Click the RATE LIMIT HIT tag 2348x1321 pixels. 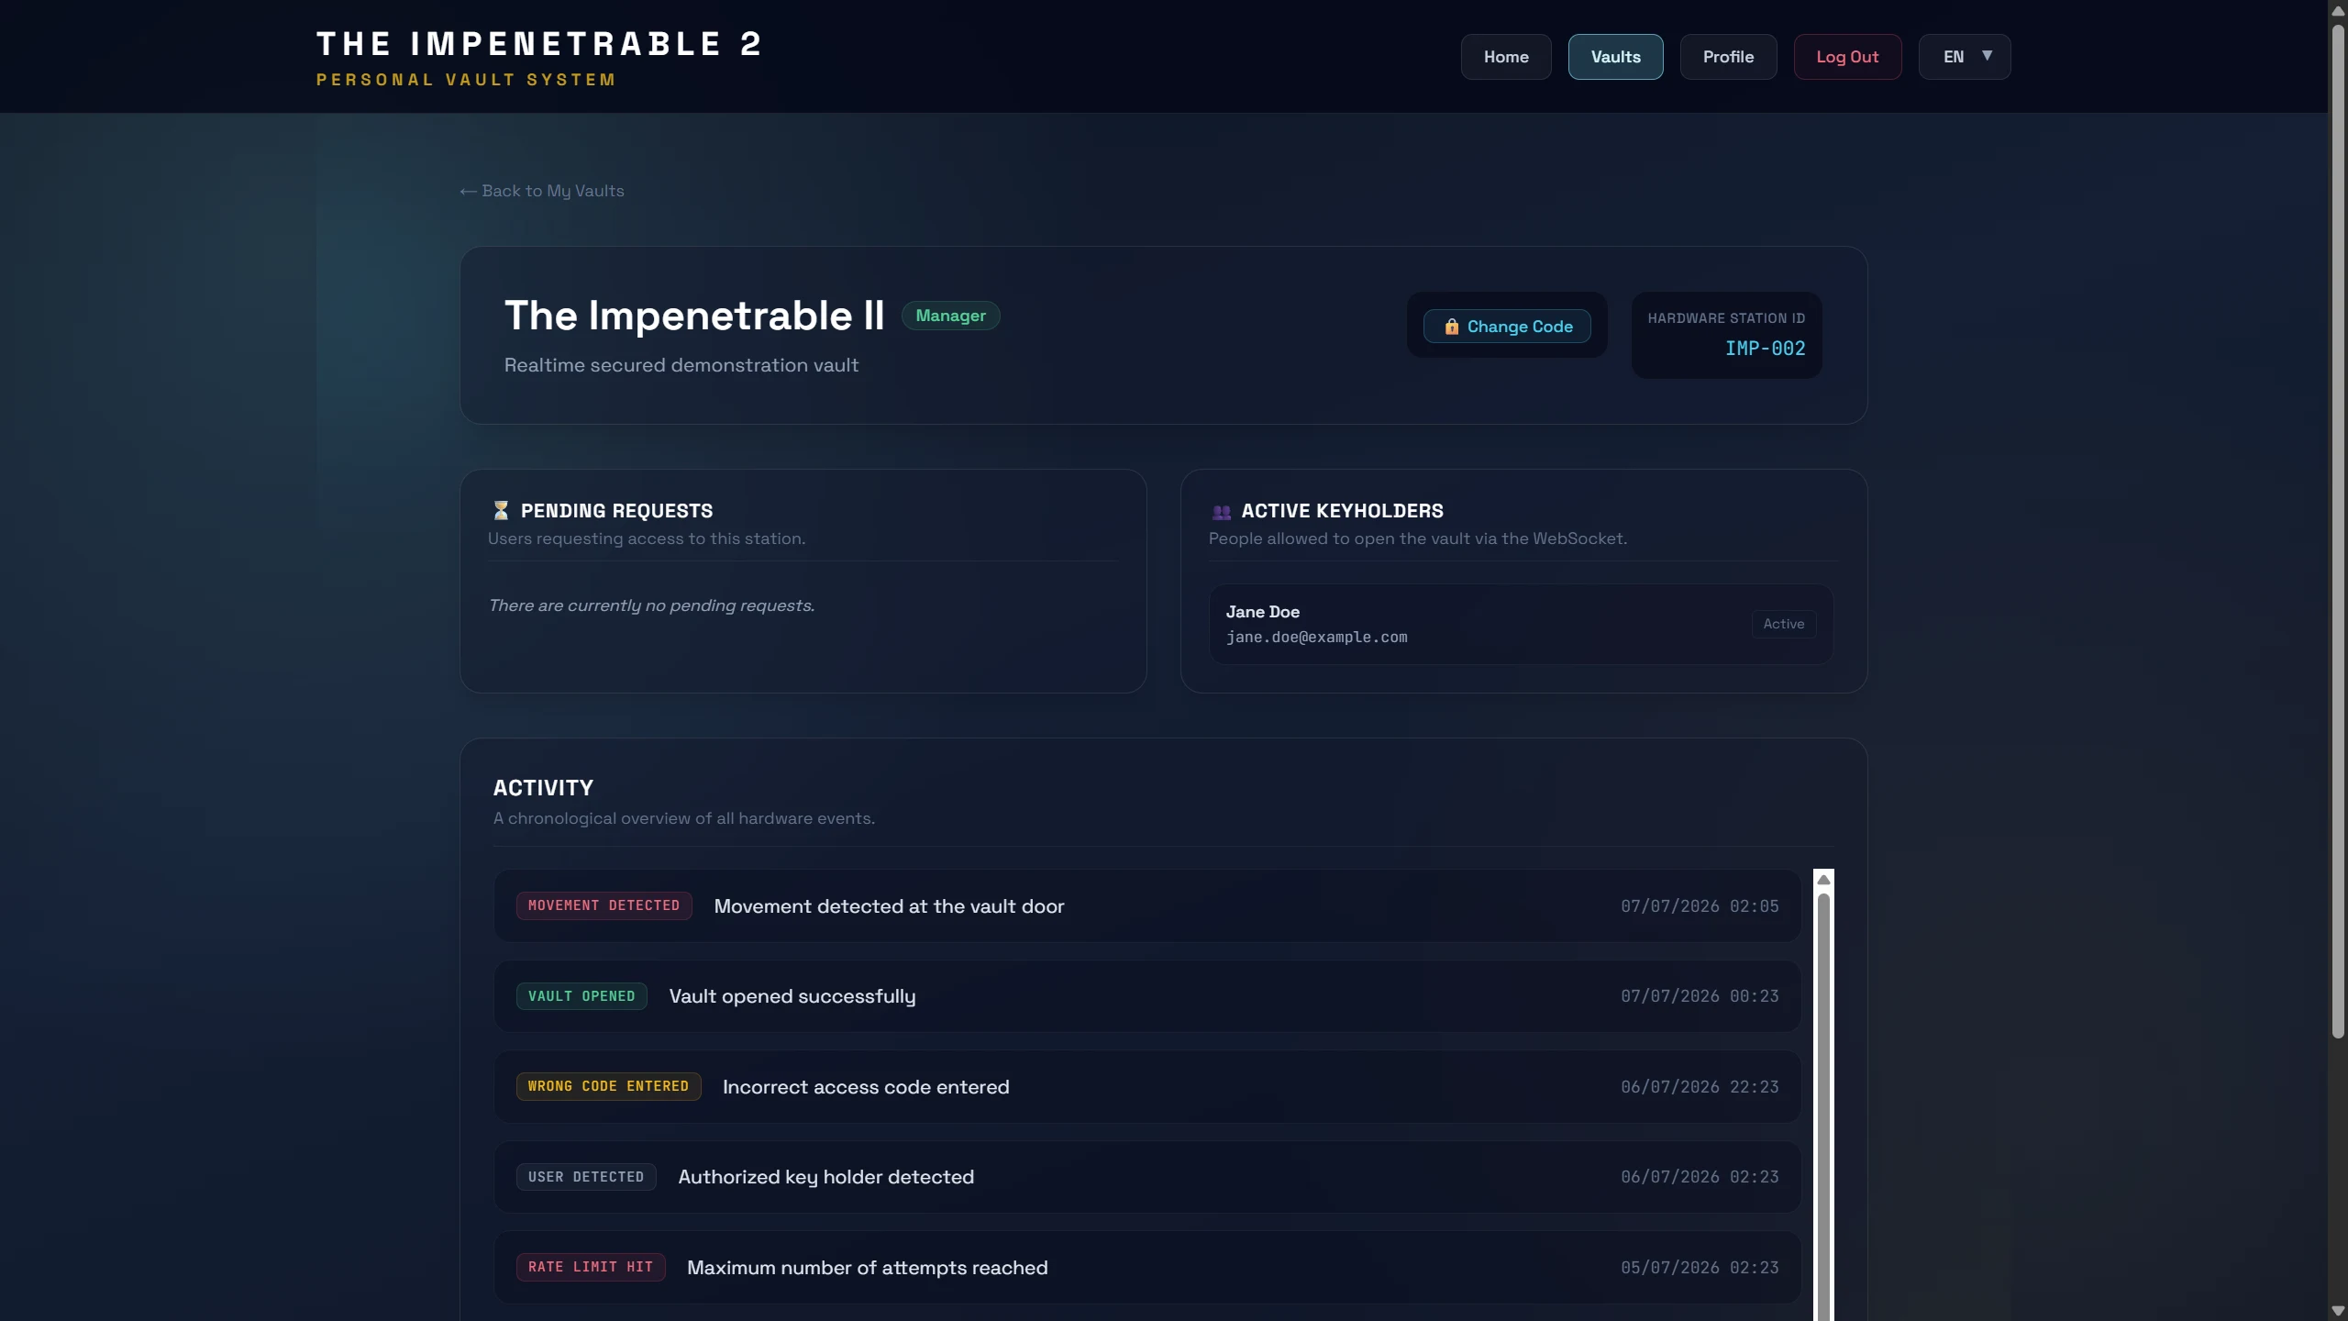pos(591,1267)
